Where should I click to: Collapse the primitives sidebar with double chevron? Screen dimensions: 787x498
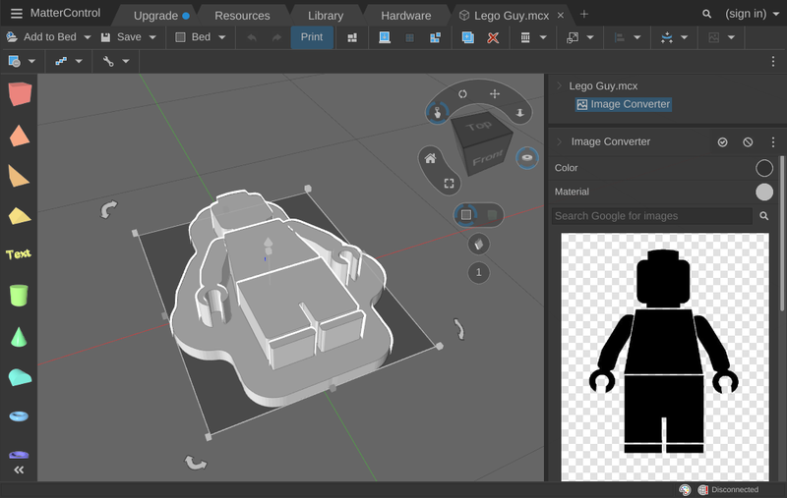[19, 470]
